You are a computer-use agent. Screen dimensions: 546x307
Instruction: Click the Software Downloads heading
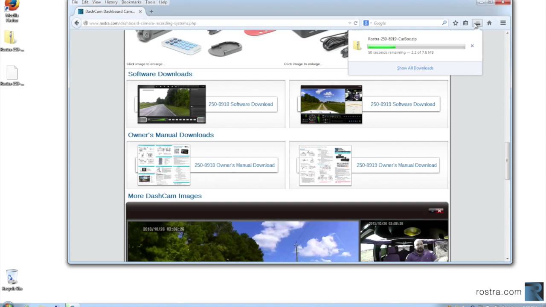160,74
